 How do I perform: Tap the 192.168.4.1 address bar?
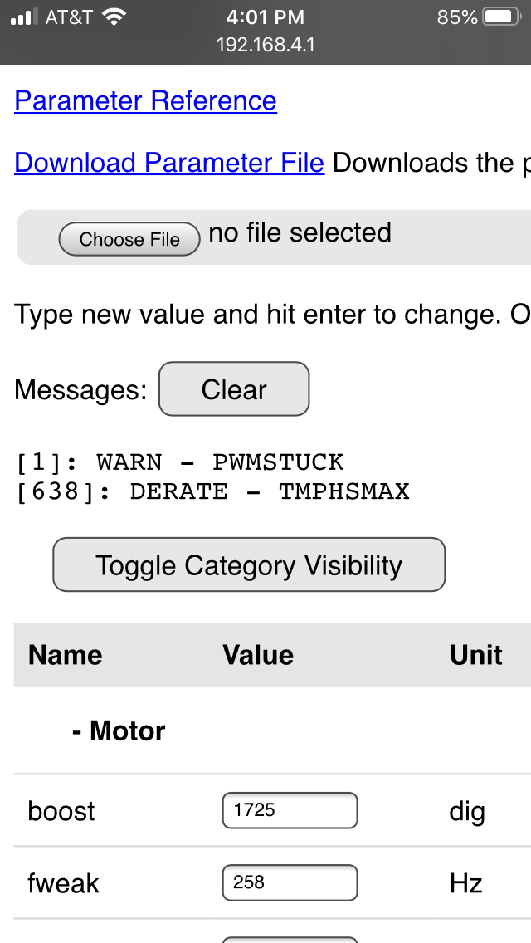pyautogui.click(x=265, y=44)
